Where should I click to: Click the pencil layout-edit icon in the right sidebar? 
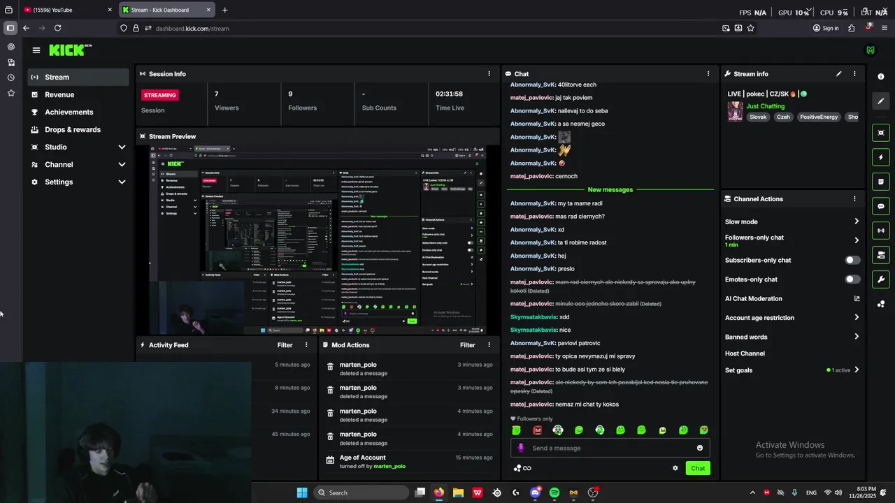(881, 101)
